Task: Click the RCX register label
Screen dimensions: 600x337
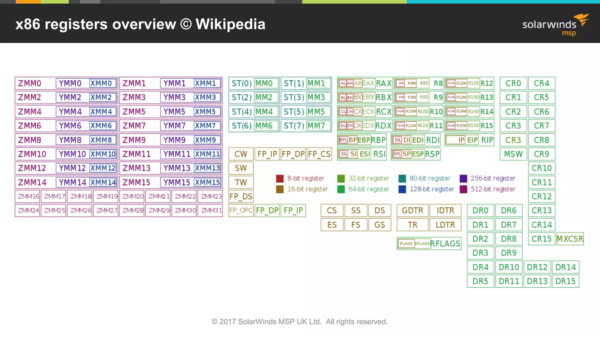Action: (x=384, y=112)
